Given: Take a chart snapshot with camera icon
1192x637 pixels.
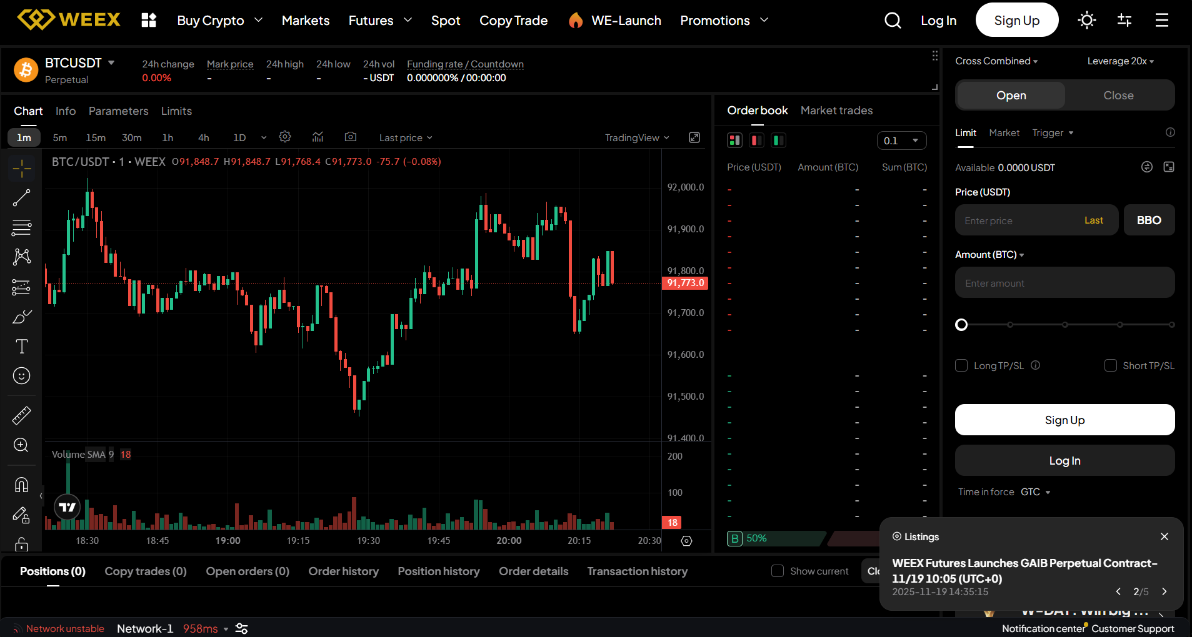Looking at the screenshot, I should coord(351,137).
